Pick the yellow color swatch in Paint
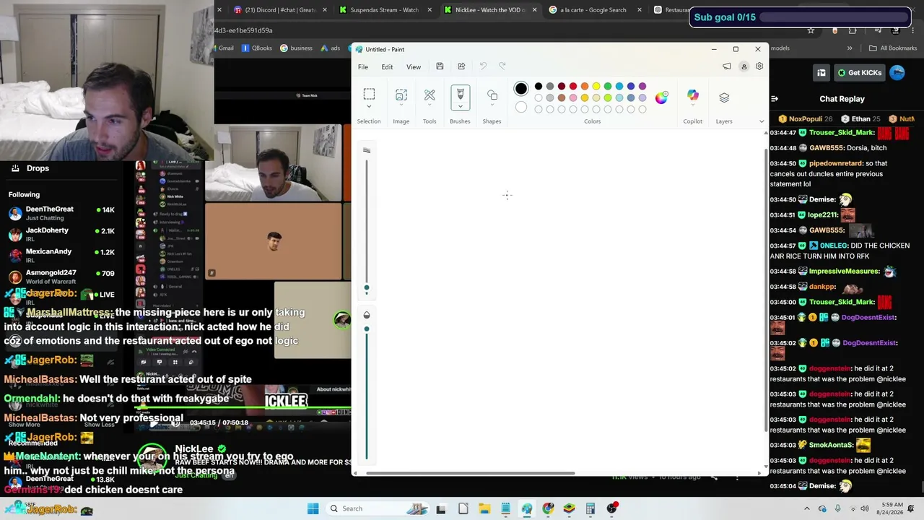The width and height of the screenshot is (924, 520). 596,87
